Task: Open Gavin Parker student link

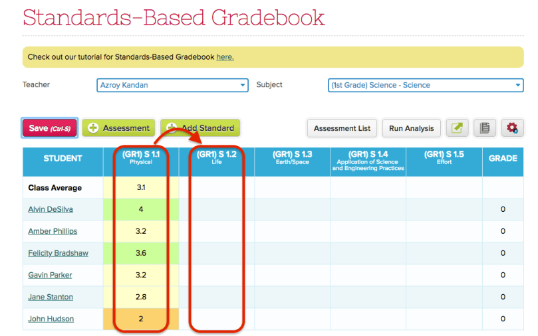Action: (50, 275)
